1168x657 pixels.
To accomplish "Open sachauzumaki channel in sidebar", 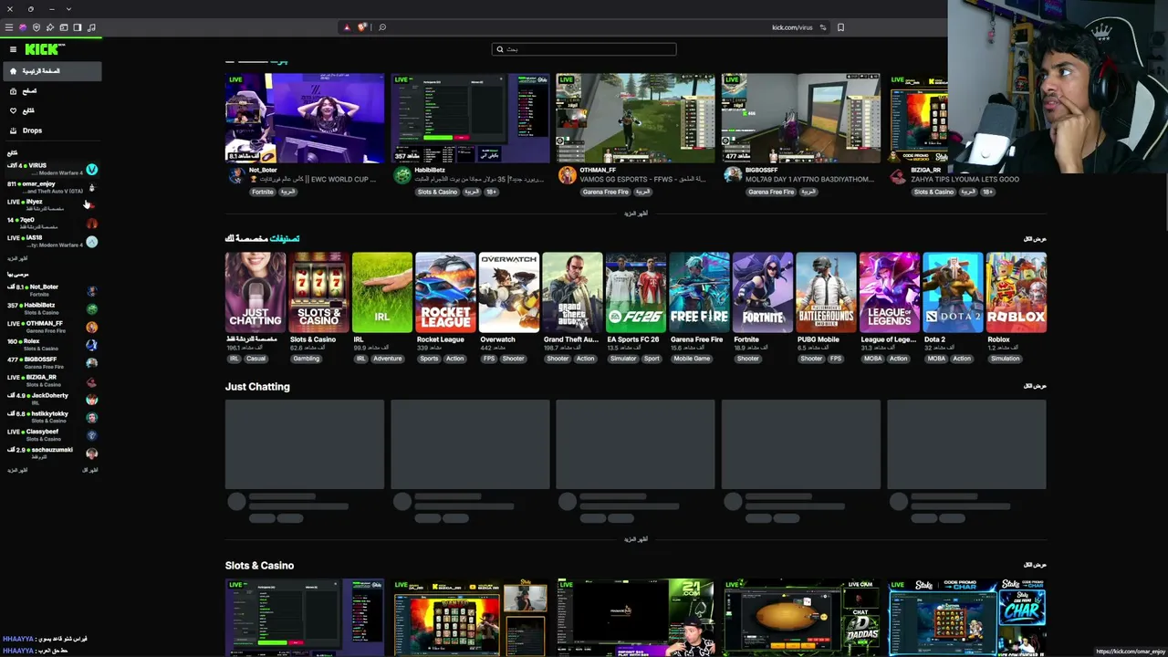I will coord(51,453).
